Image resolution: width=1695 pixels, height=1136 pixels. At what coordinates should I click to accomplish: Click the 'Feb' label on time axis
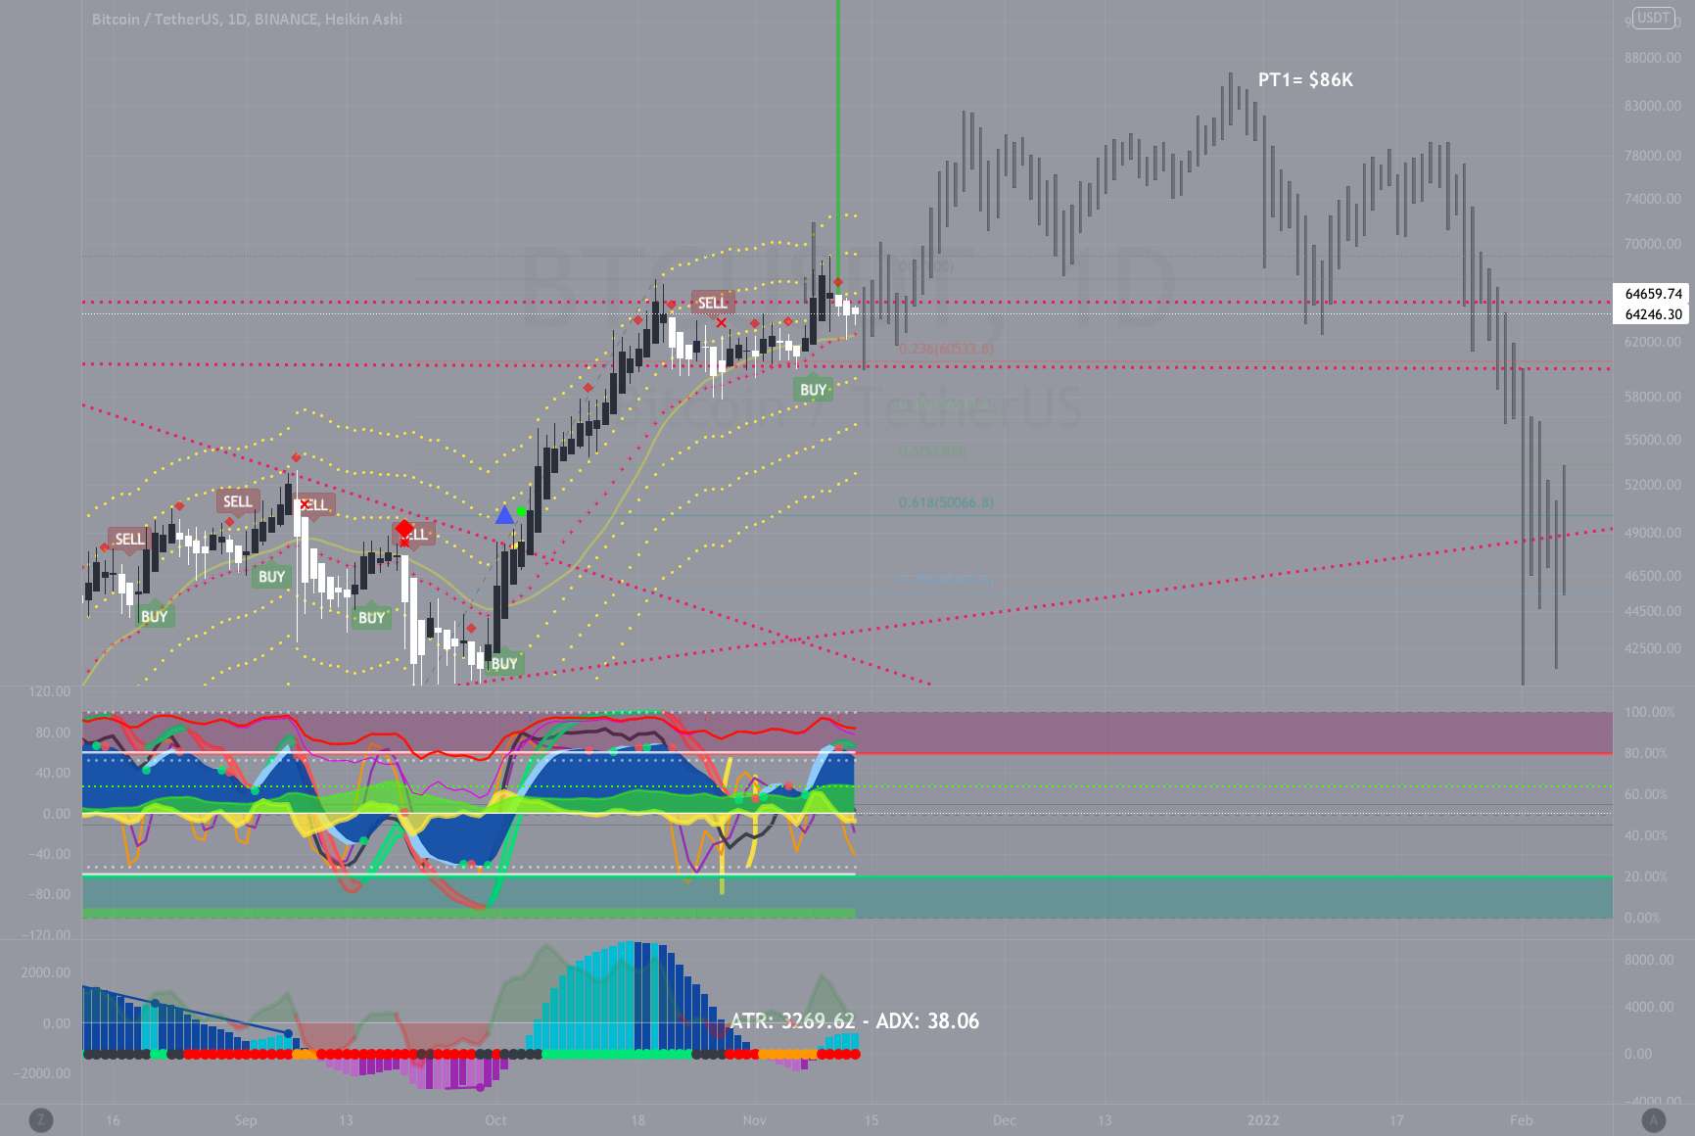tap(1521, 1120)
